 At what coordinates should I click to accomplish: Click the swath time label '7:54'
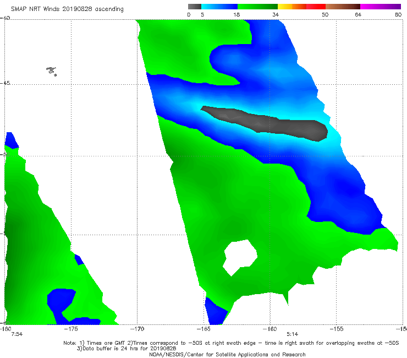click(x=17, y=334)
